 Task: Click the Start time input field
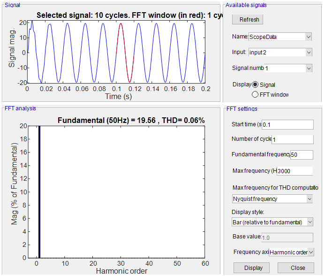287,124
